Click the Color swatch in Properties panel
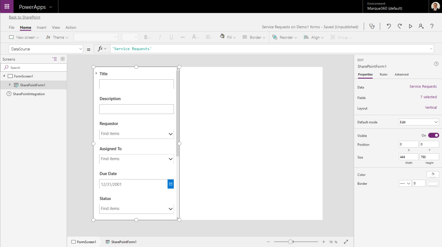 point(433,174)
